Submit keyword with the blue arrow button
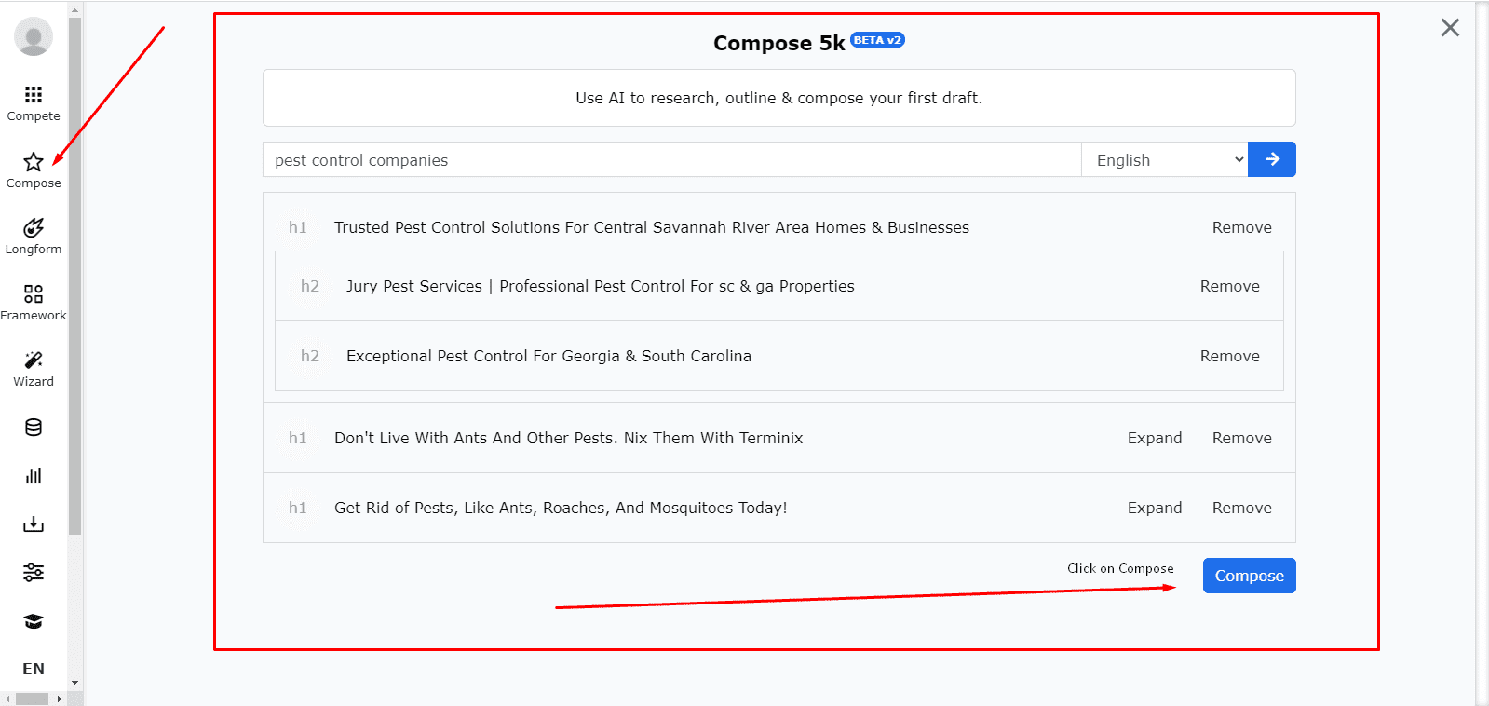The height and width of the screenshot is (706, 1489). click(x=1272, y=159)
